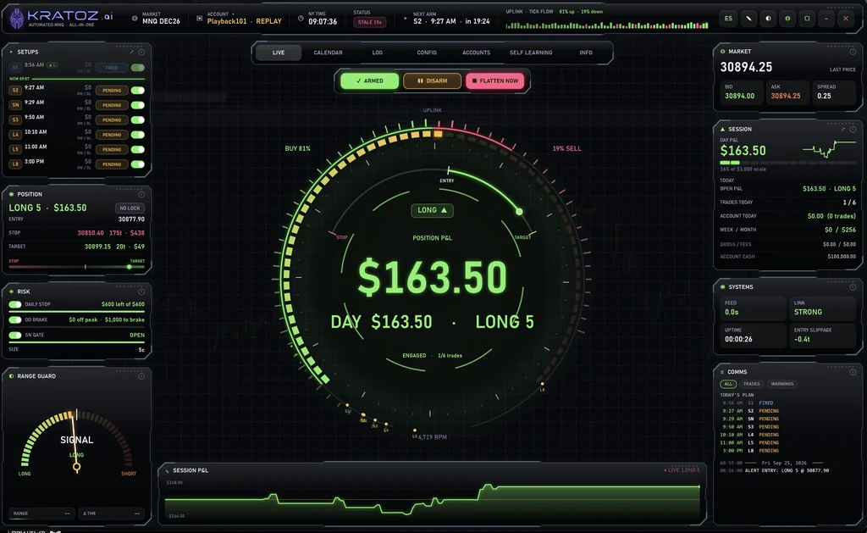Click the half-circle theme contrast icon
Screen dimensions: 867x533
[768, 19]
